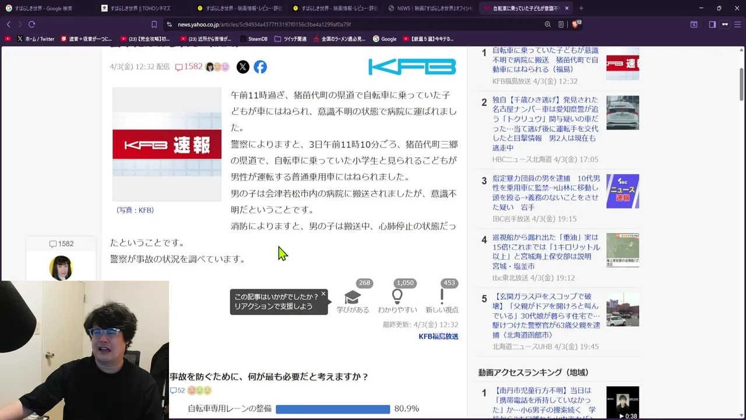Open 千歳ひき逃げ car thumbnail

point(622,113)
